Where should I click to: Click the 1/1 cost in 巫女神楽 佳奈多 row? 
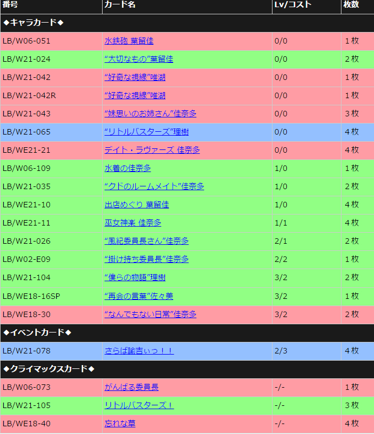(281, 223)
